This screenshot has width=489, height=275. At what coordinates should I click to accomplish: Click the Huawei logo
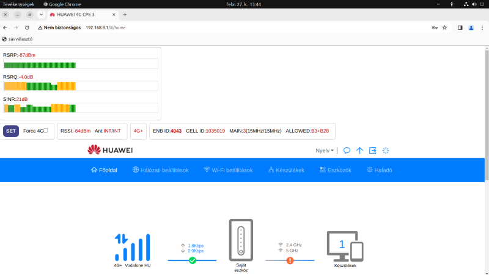coord(110,150)
